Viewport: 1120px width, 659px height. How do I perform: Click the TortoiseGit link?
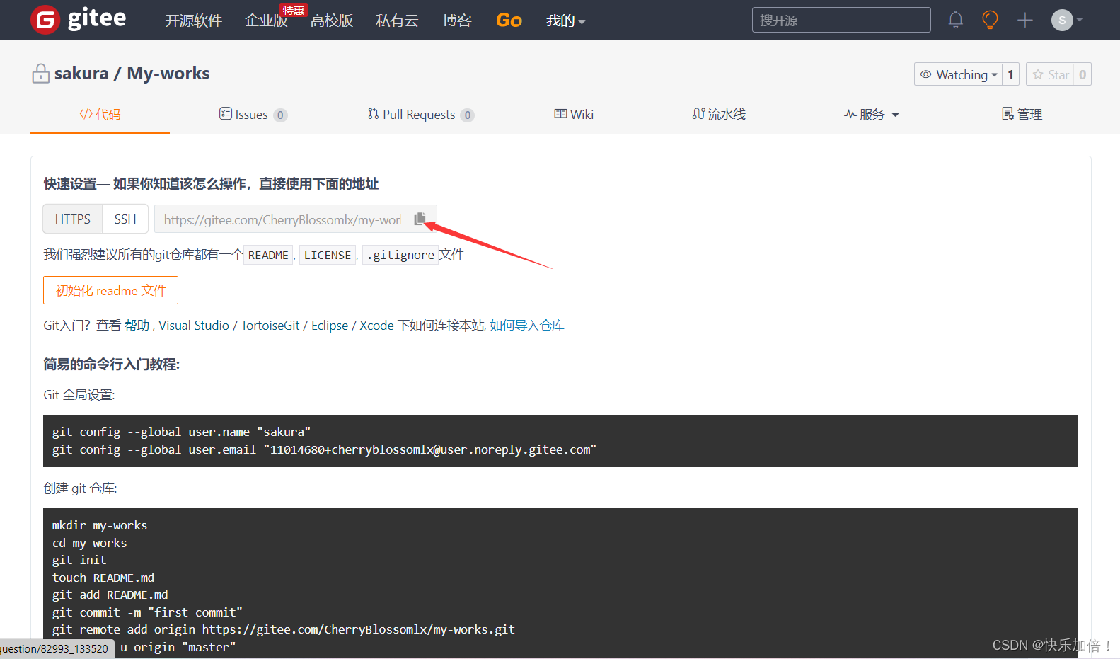tap(270, 326)
